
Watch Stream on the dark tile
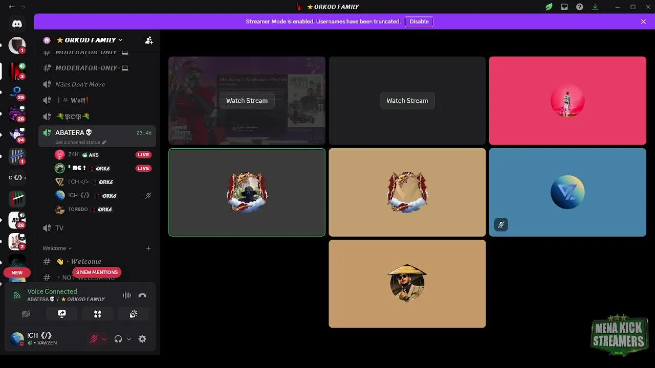407,101
